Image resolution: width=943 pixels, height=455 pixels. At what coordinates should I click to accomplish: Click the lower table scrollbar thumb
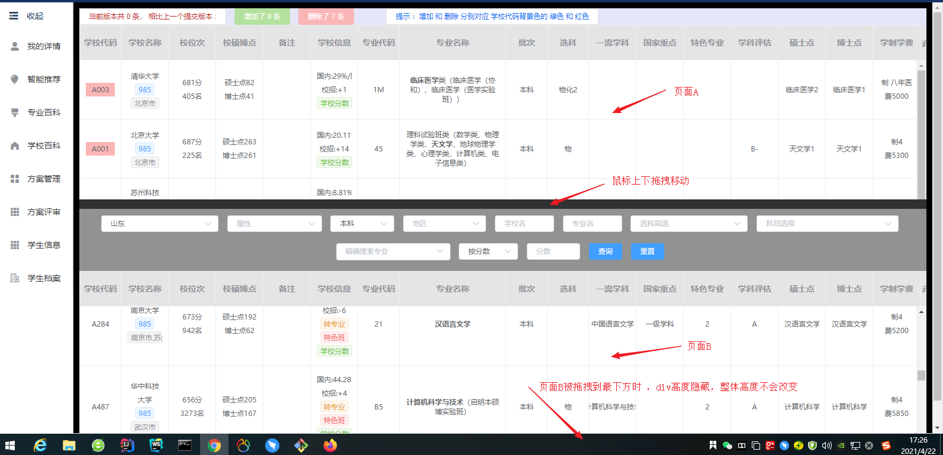pos(921,375)
